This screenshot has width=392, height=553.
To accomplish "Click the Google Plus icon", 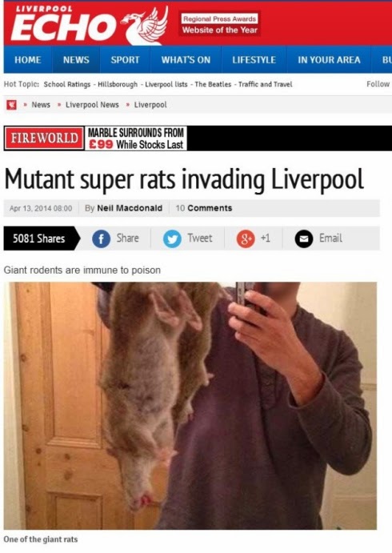I will [x=246, y=238].
